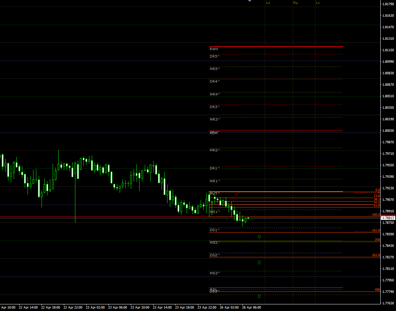
Task: Select the RDH level label
Action: [214, 133]
